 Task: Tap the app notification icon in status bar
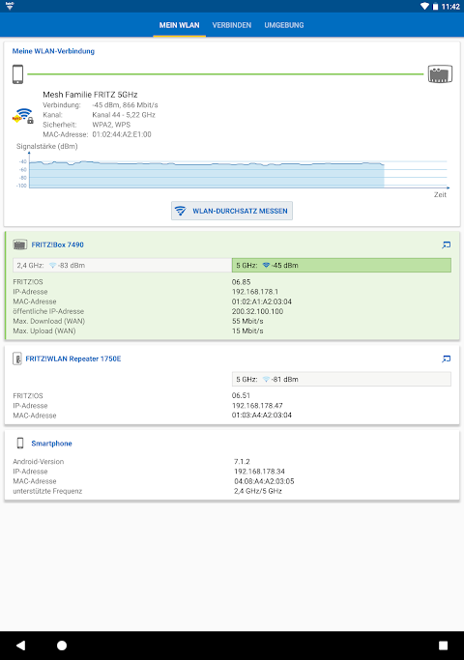[10, 6]
